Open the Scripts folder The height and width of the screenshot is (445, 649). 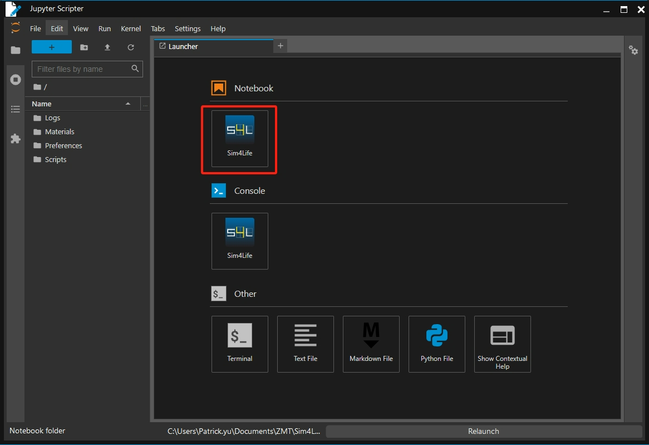click(x=55, y=159)
